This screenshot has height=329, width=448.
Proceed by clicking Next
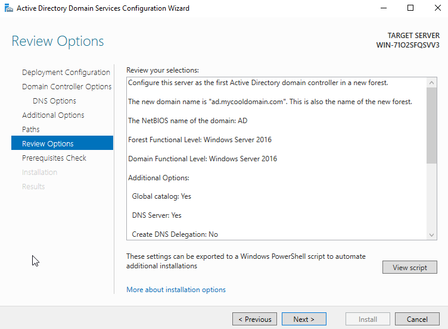pyautogui.click(x=304, y=319)
